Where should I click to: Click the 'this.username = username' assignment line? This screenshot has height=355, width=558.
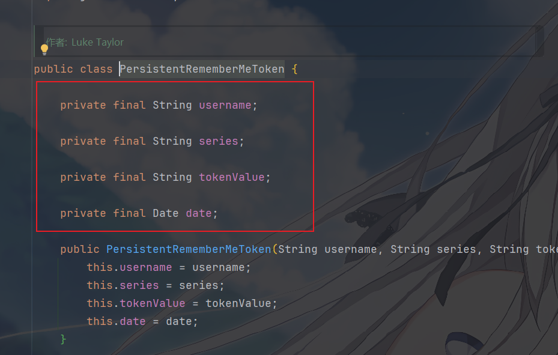point(168,267)
